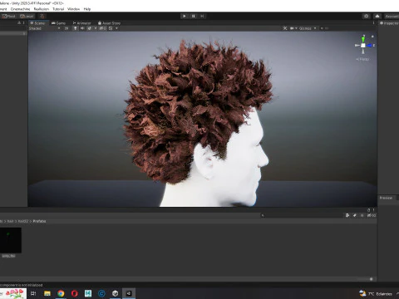399x299 pixels.
Task: Toggle the Pivot handle position button
Action: [x=8, y=16]
